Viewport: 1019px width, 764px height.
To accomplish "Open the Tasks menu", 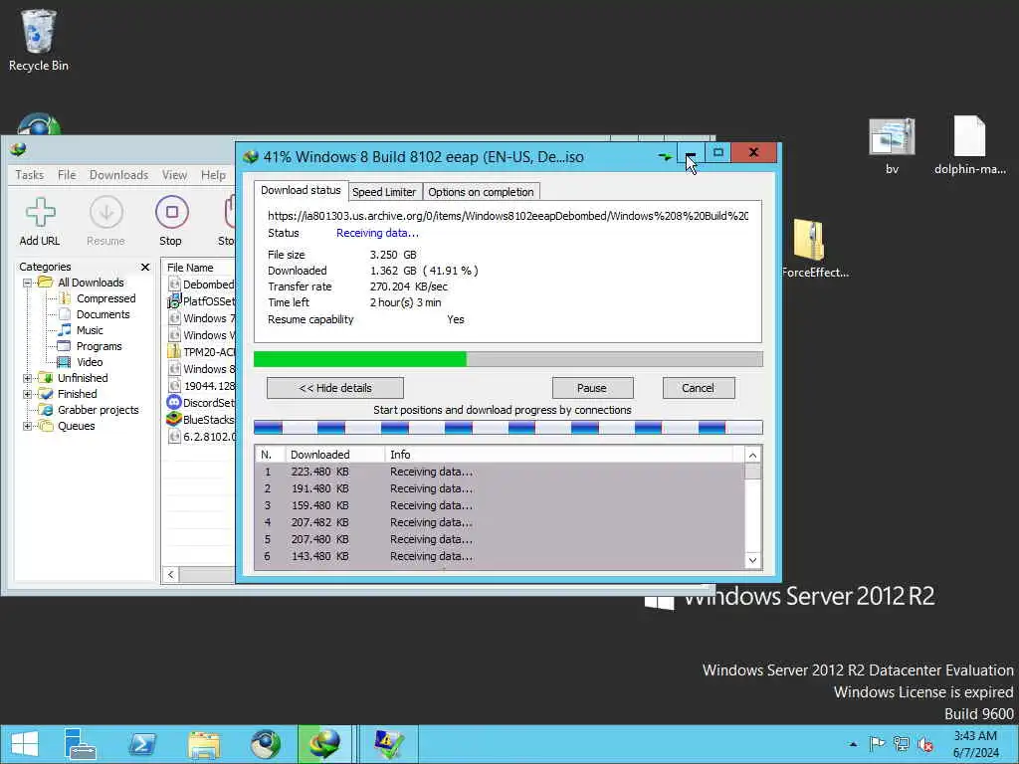I will click(29, 175).
